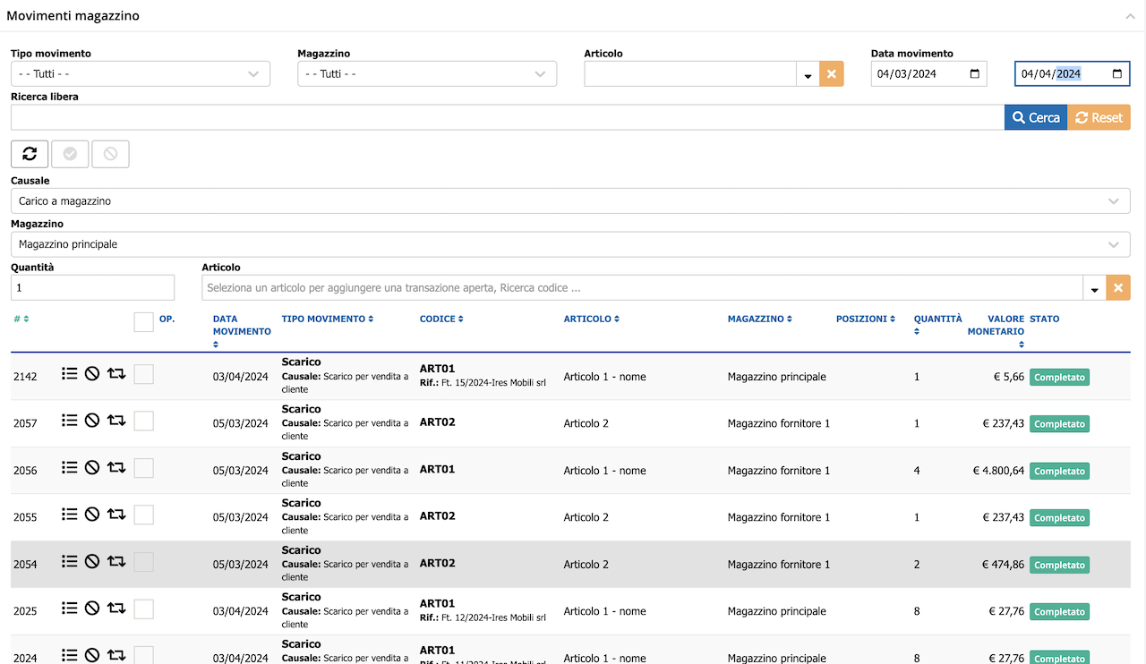Click the cancel icon on row 2057
This screenshot has width=1146, height=664.
click(92, 420)
